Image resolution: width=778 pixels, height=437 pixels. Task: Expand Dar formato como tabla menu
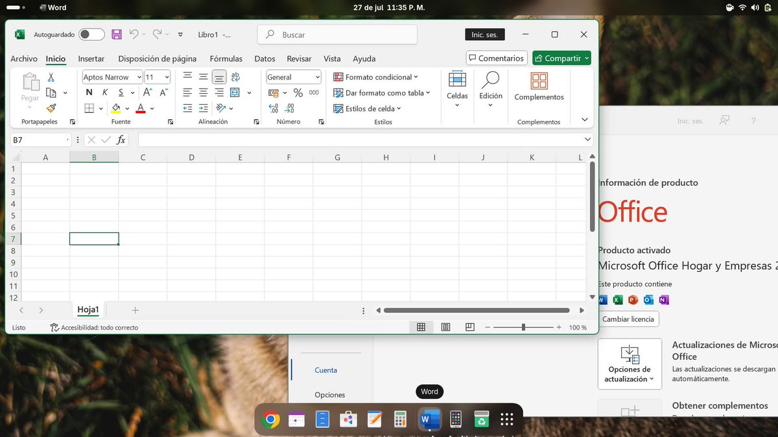[382, 93]
